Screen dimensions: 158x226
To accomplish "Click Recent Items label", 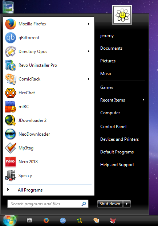I will [x=113, y=100].
